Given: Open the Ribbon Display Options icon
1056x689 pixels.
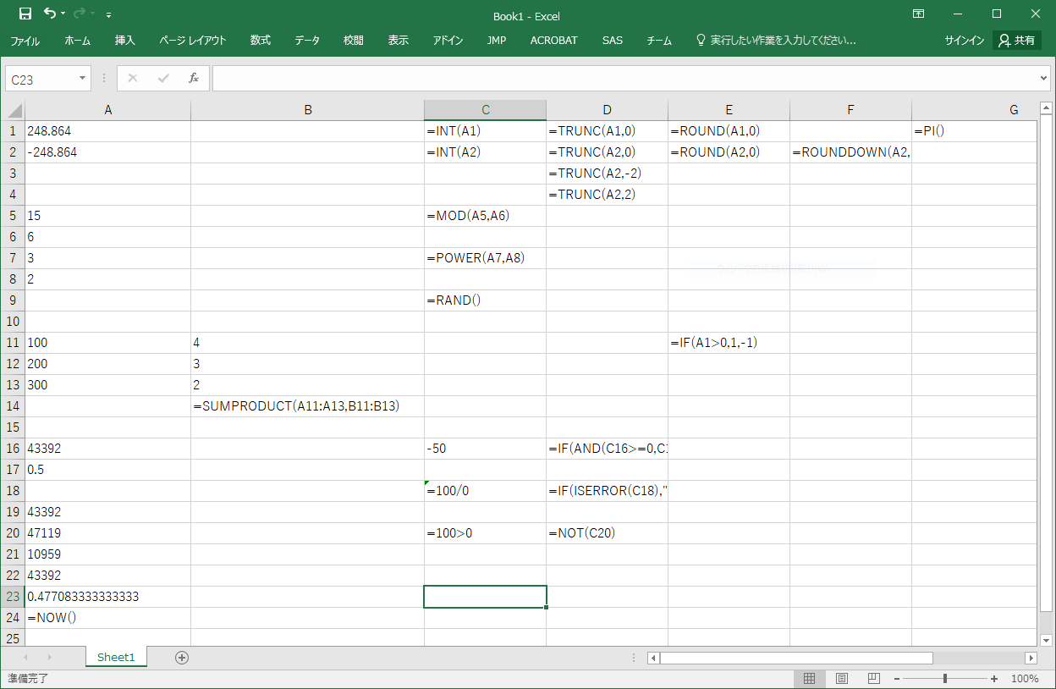Looking at the screenshot, I should tap(918, 14).
